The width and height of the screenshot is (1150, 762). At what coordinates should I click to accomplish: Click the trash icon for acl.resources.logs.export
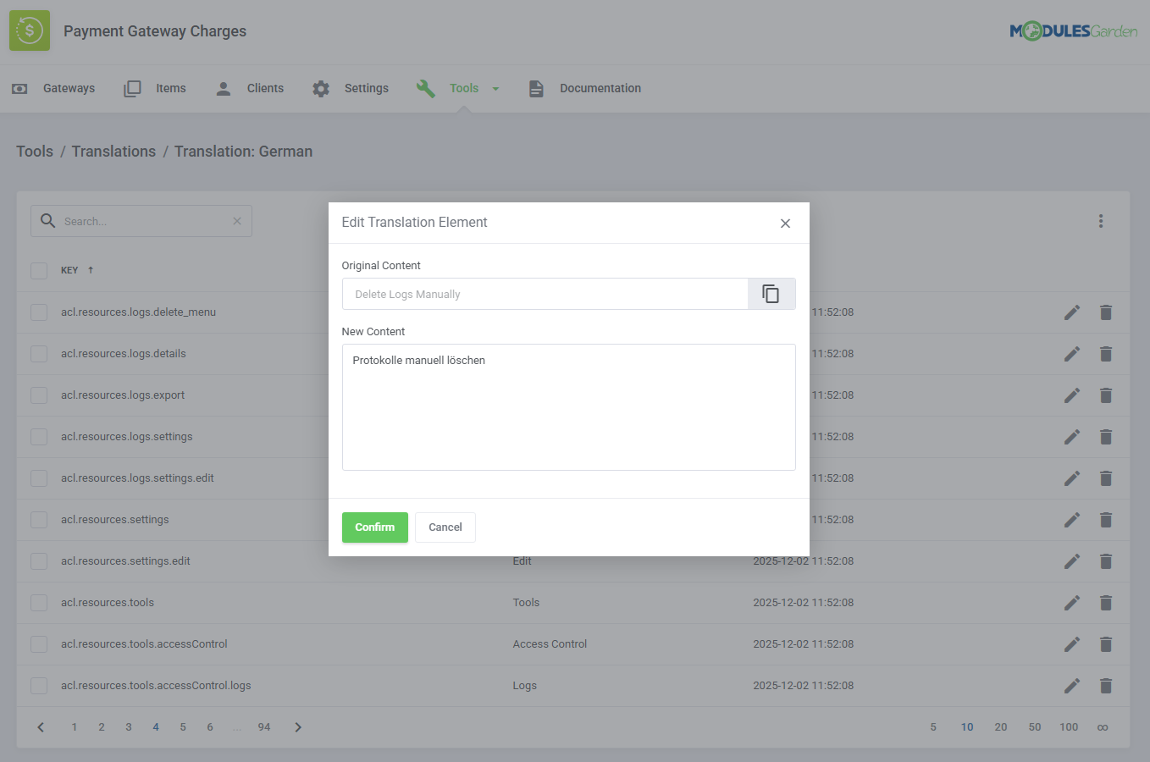[x=1106, y=395]
